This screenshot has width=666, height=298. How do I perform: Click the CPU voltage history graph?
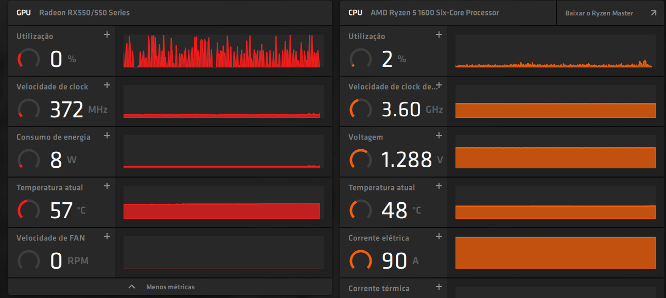point(555,152)
